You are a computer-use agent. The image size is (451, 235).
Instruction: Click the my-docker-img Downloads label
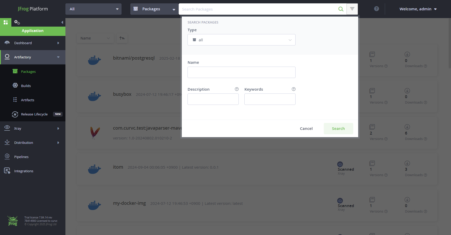click(x=414, y=212)
